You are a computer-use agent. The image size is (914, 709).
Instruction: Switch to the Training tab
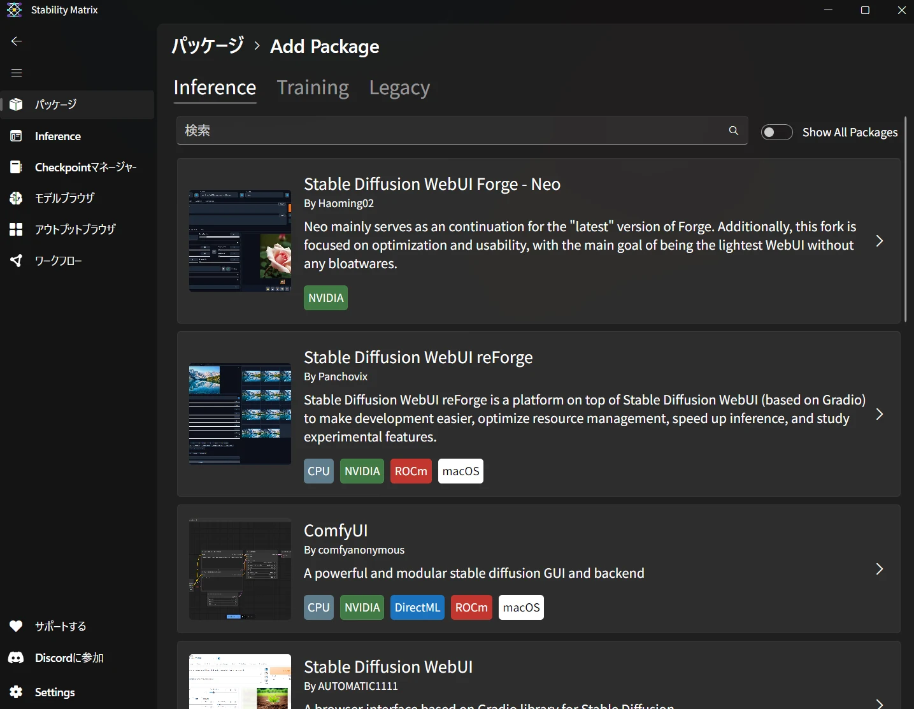click(x=313, y=87)
